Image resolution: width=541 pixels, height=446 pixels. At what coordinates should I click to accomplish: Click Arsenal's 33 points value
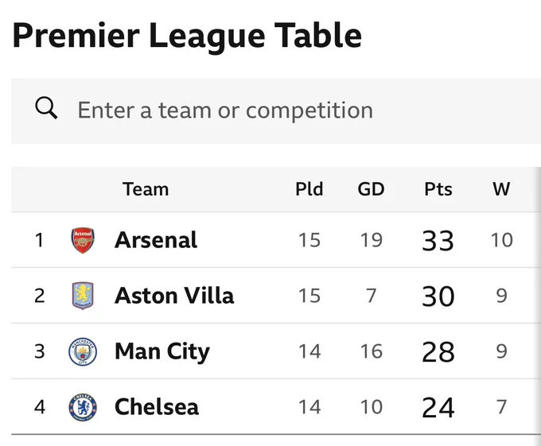438,241
